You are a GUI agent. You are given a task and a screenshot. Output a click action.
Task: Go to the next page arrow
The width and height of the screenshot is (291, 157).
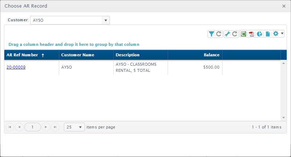click(46, 127)
